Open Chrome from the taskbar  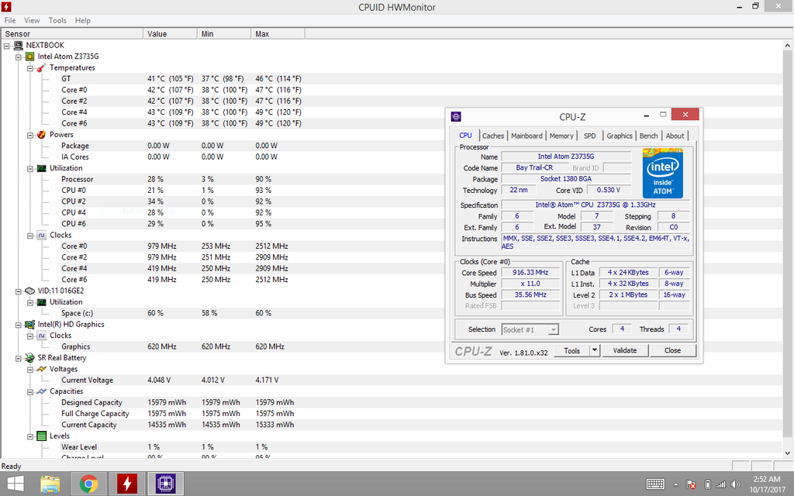pyautogui.click(x=88, y=484)
